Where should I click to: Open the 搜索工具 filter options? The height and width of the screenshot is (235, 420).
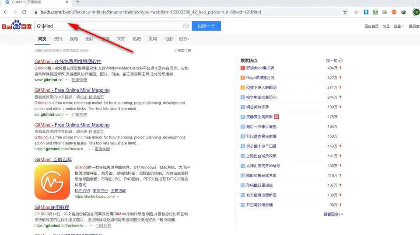(182, 51)
